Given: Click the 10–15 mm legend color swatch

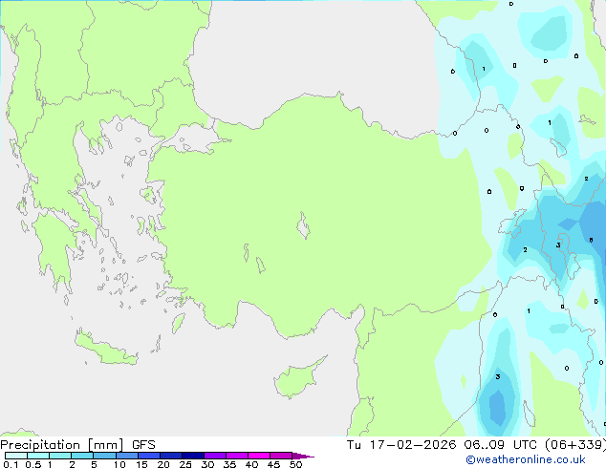Looking at the screenshot, I should 127,456.
